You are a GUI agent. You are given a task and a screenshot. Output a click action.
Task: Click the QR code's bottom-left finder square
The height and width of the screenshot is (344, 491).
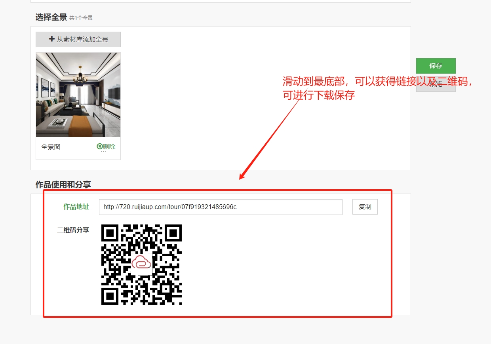110,296
